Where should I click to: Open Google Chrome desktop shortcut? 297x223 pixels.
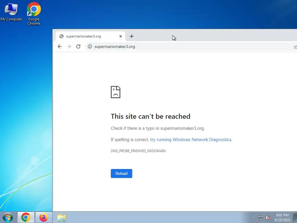(x=34, y=14)
